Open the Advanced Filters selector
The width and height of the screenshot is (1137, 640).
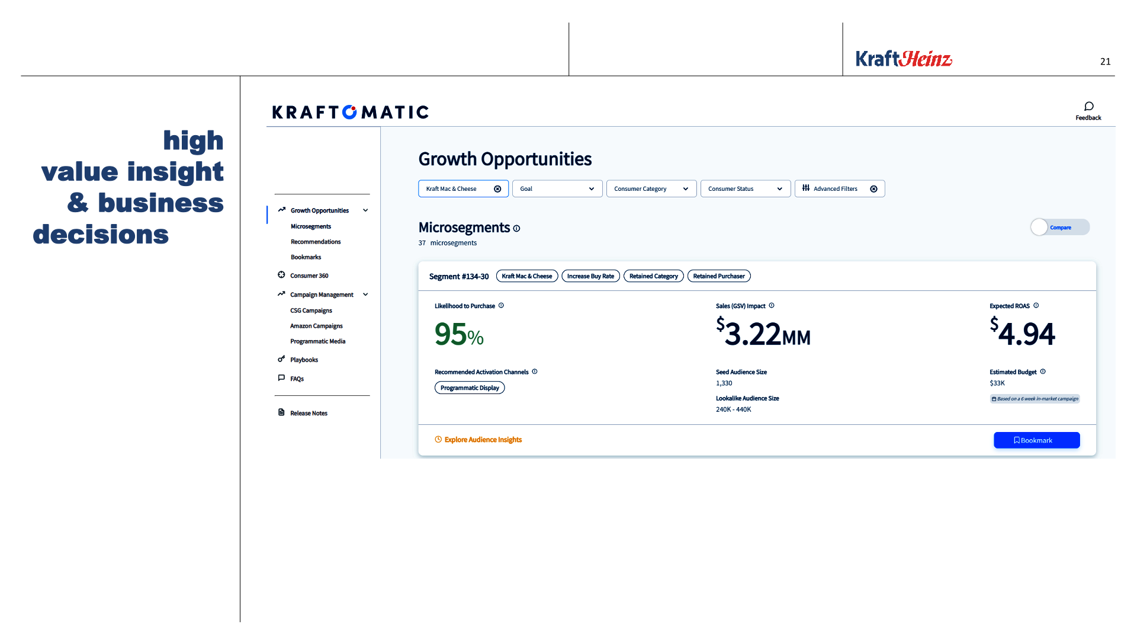point(840,189)
